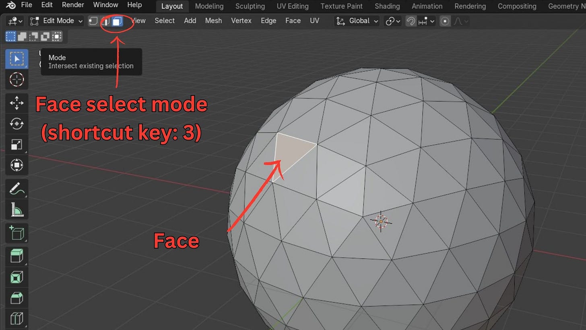Open the pivot point dropdown

393,21
